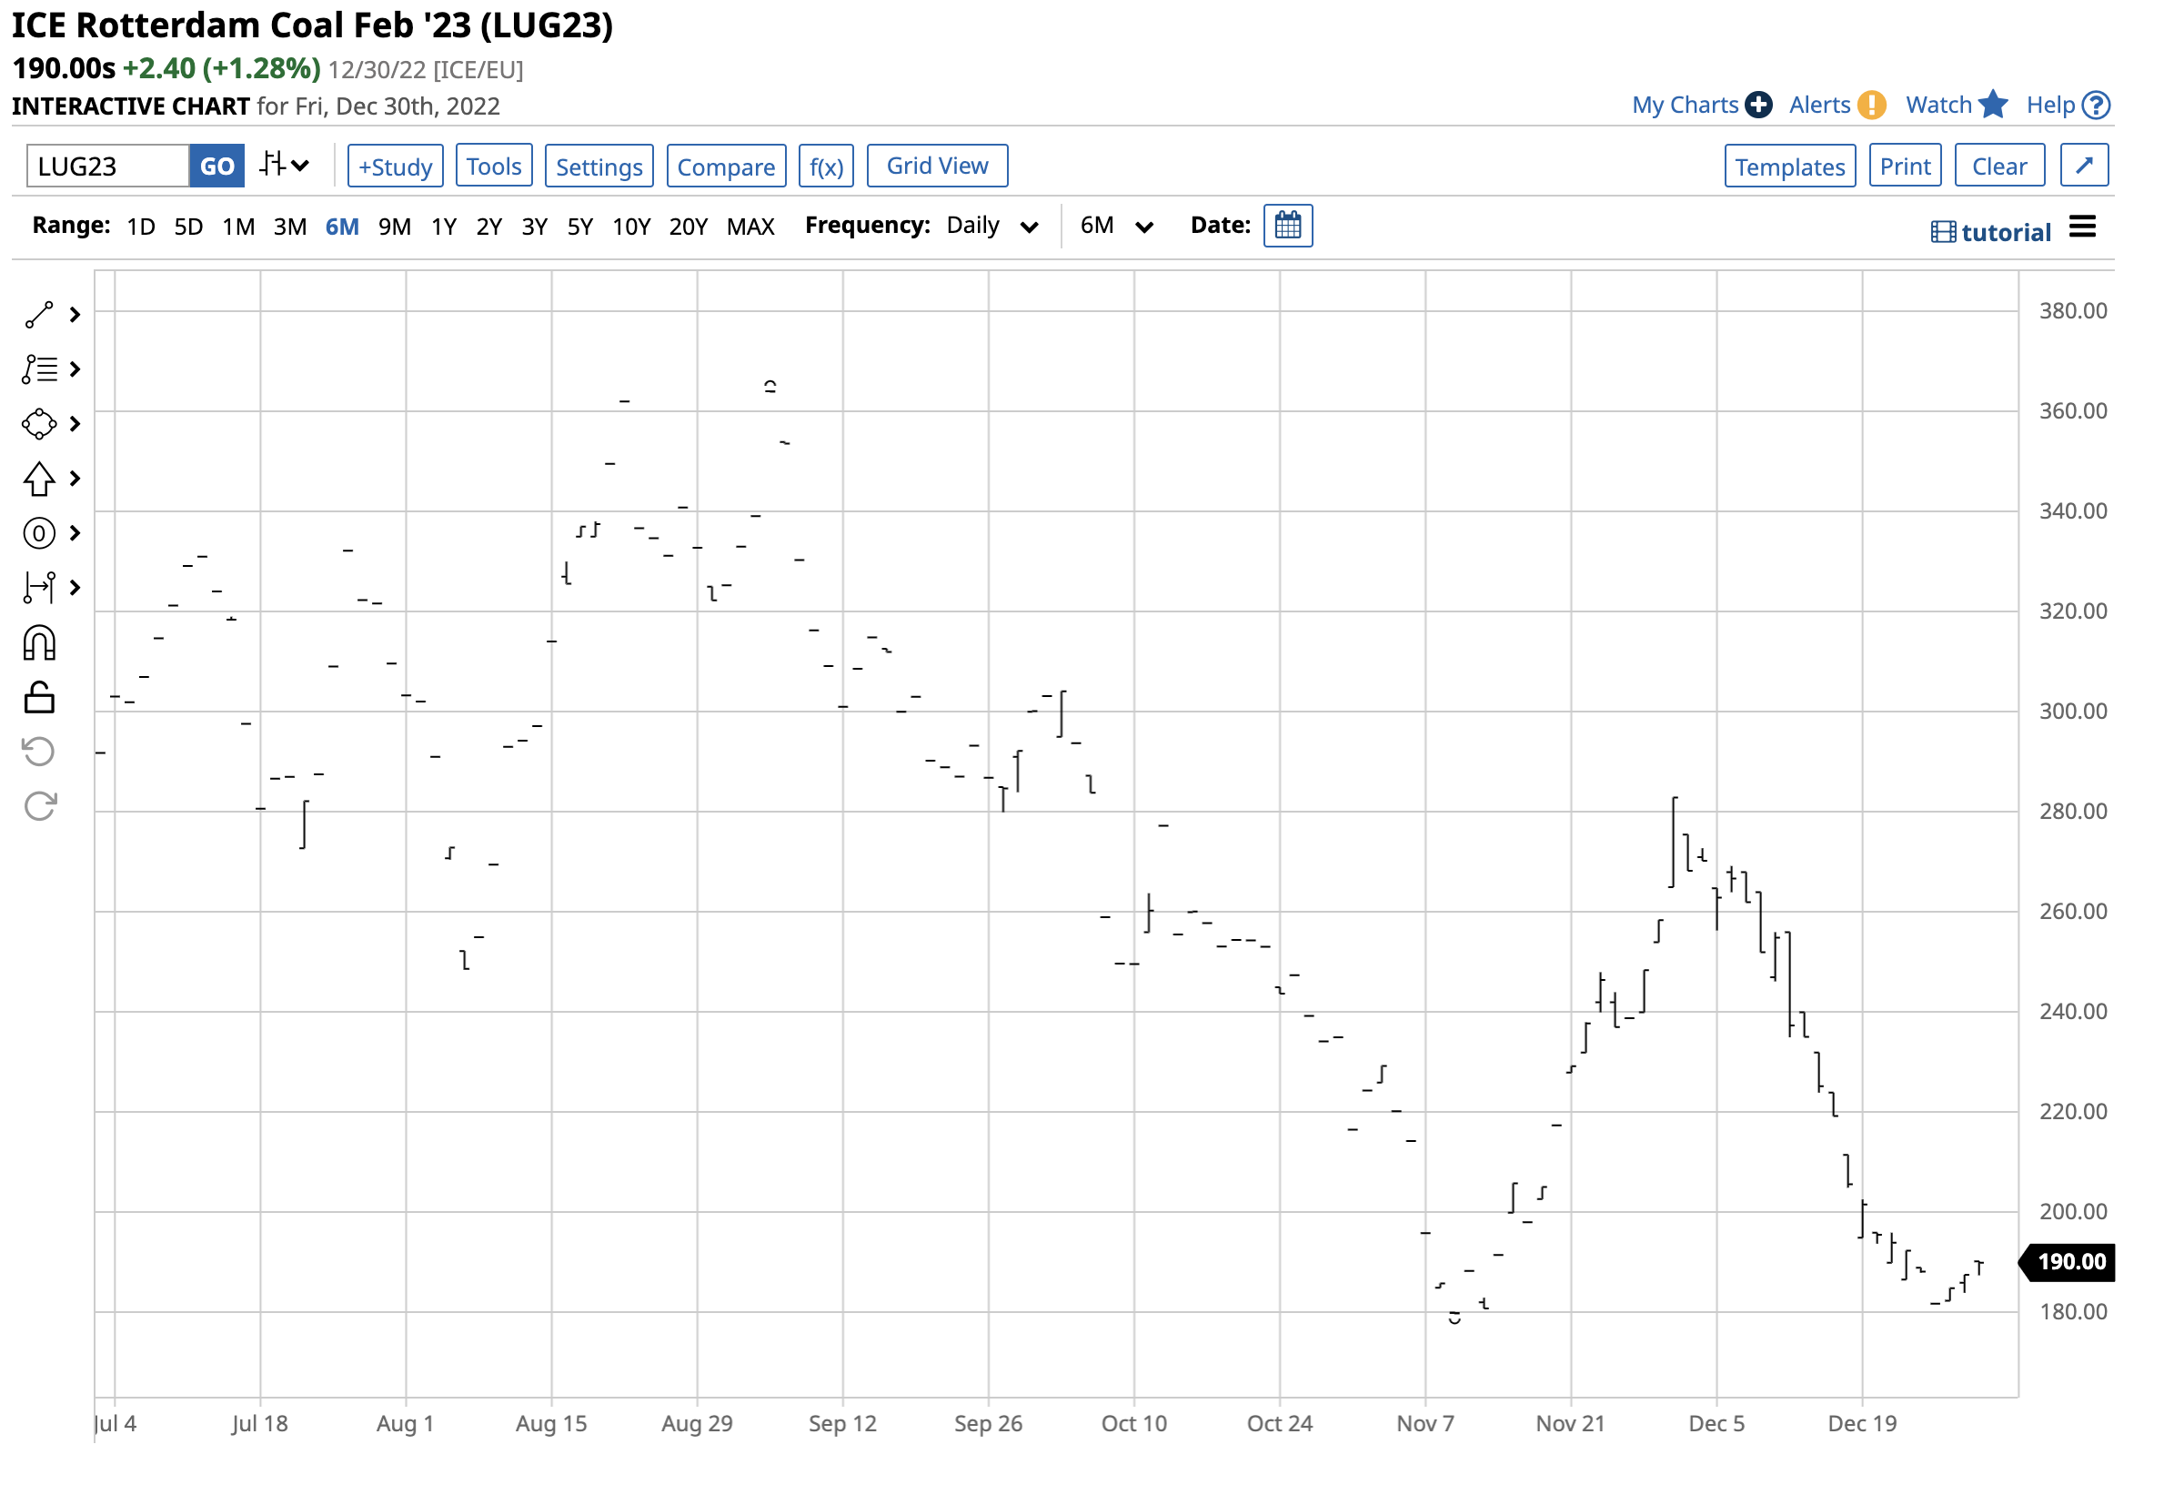This screenshot has width=2174, height=1505.
Task: Click the redo arrow icon
Action: coord(38,807)
